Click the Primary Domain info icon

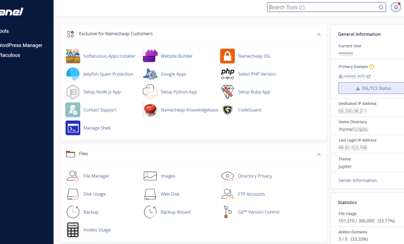click(x=371, y=67)
